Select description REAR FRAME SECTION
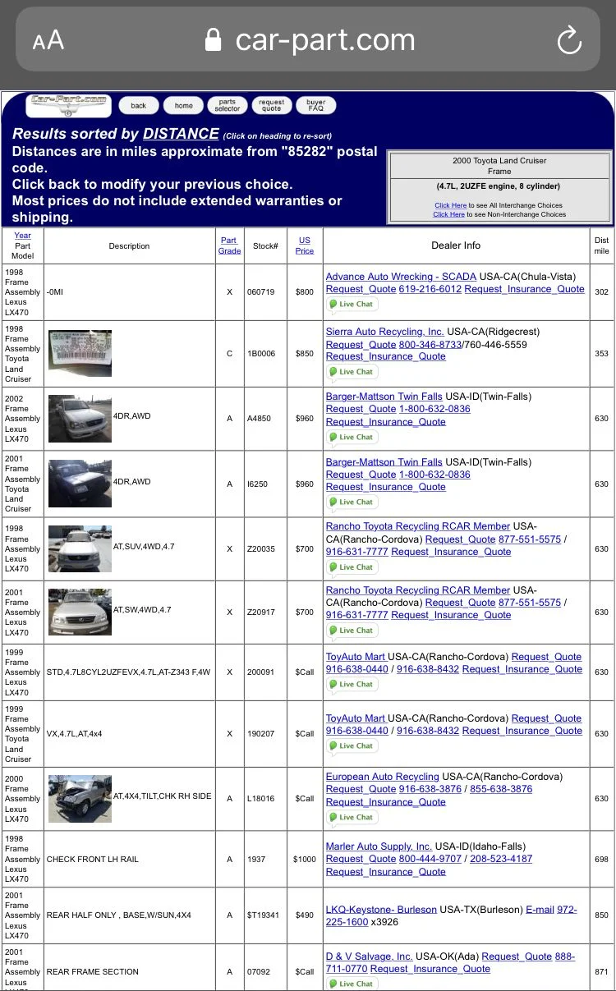616x991 pixels. coord(93,971)
